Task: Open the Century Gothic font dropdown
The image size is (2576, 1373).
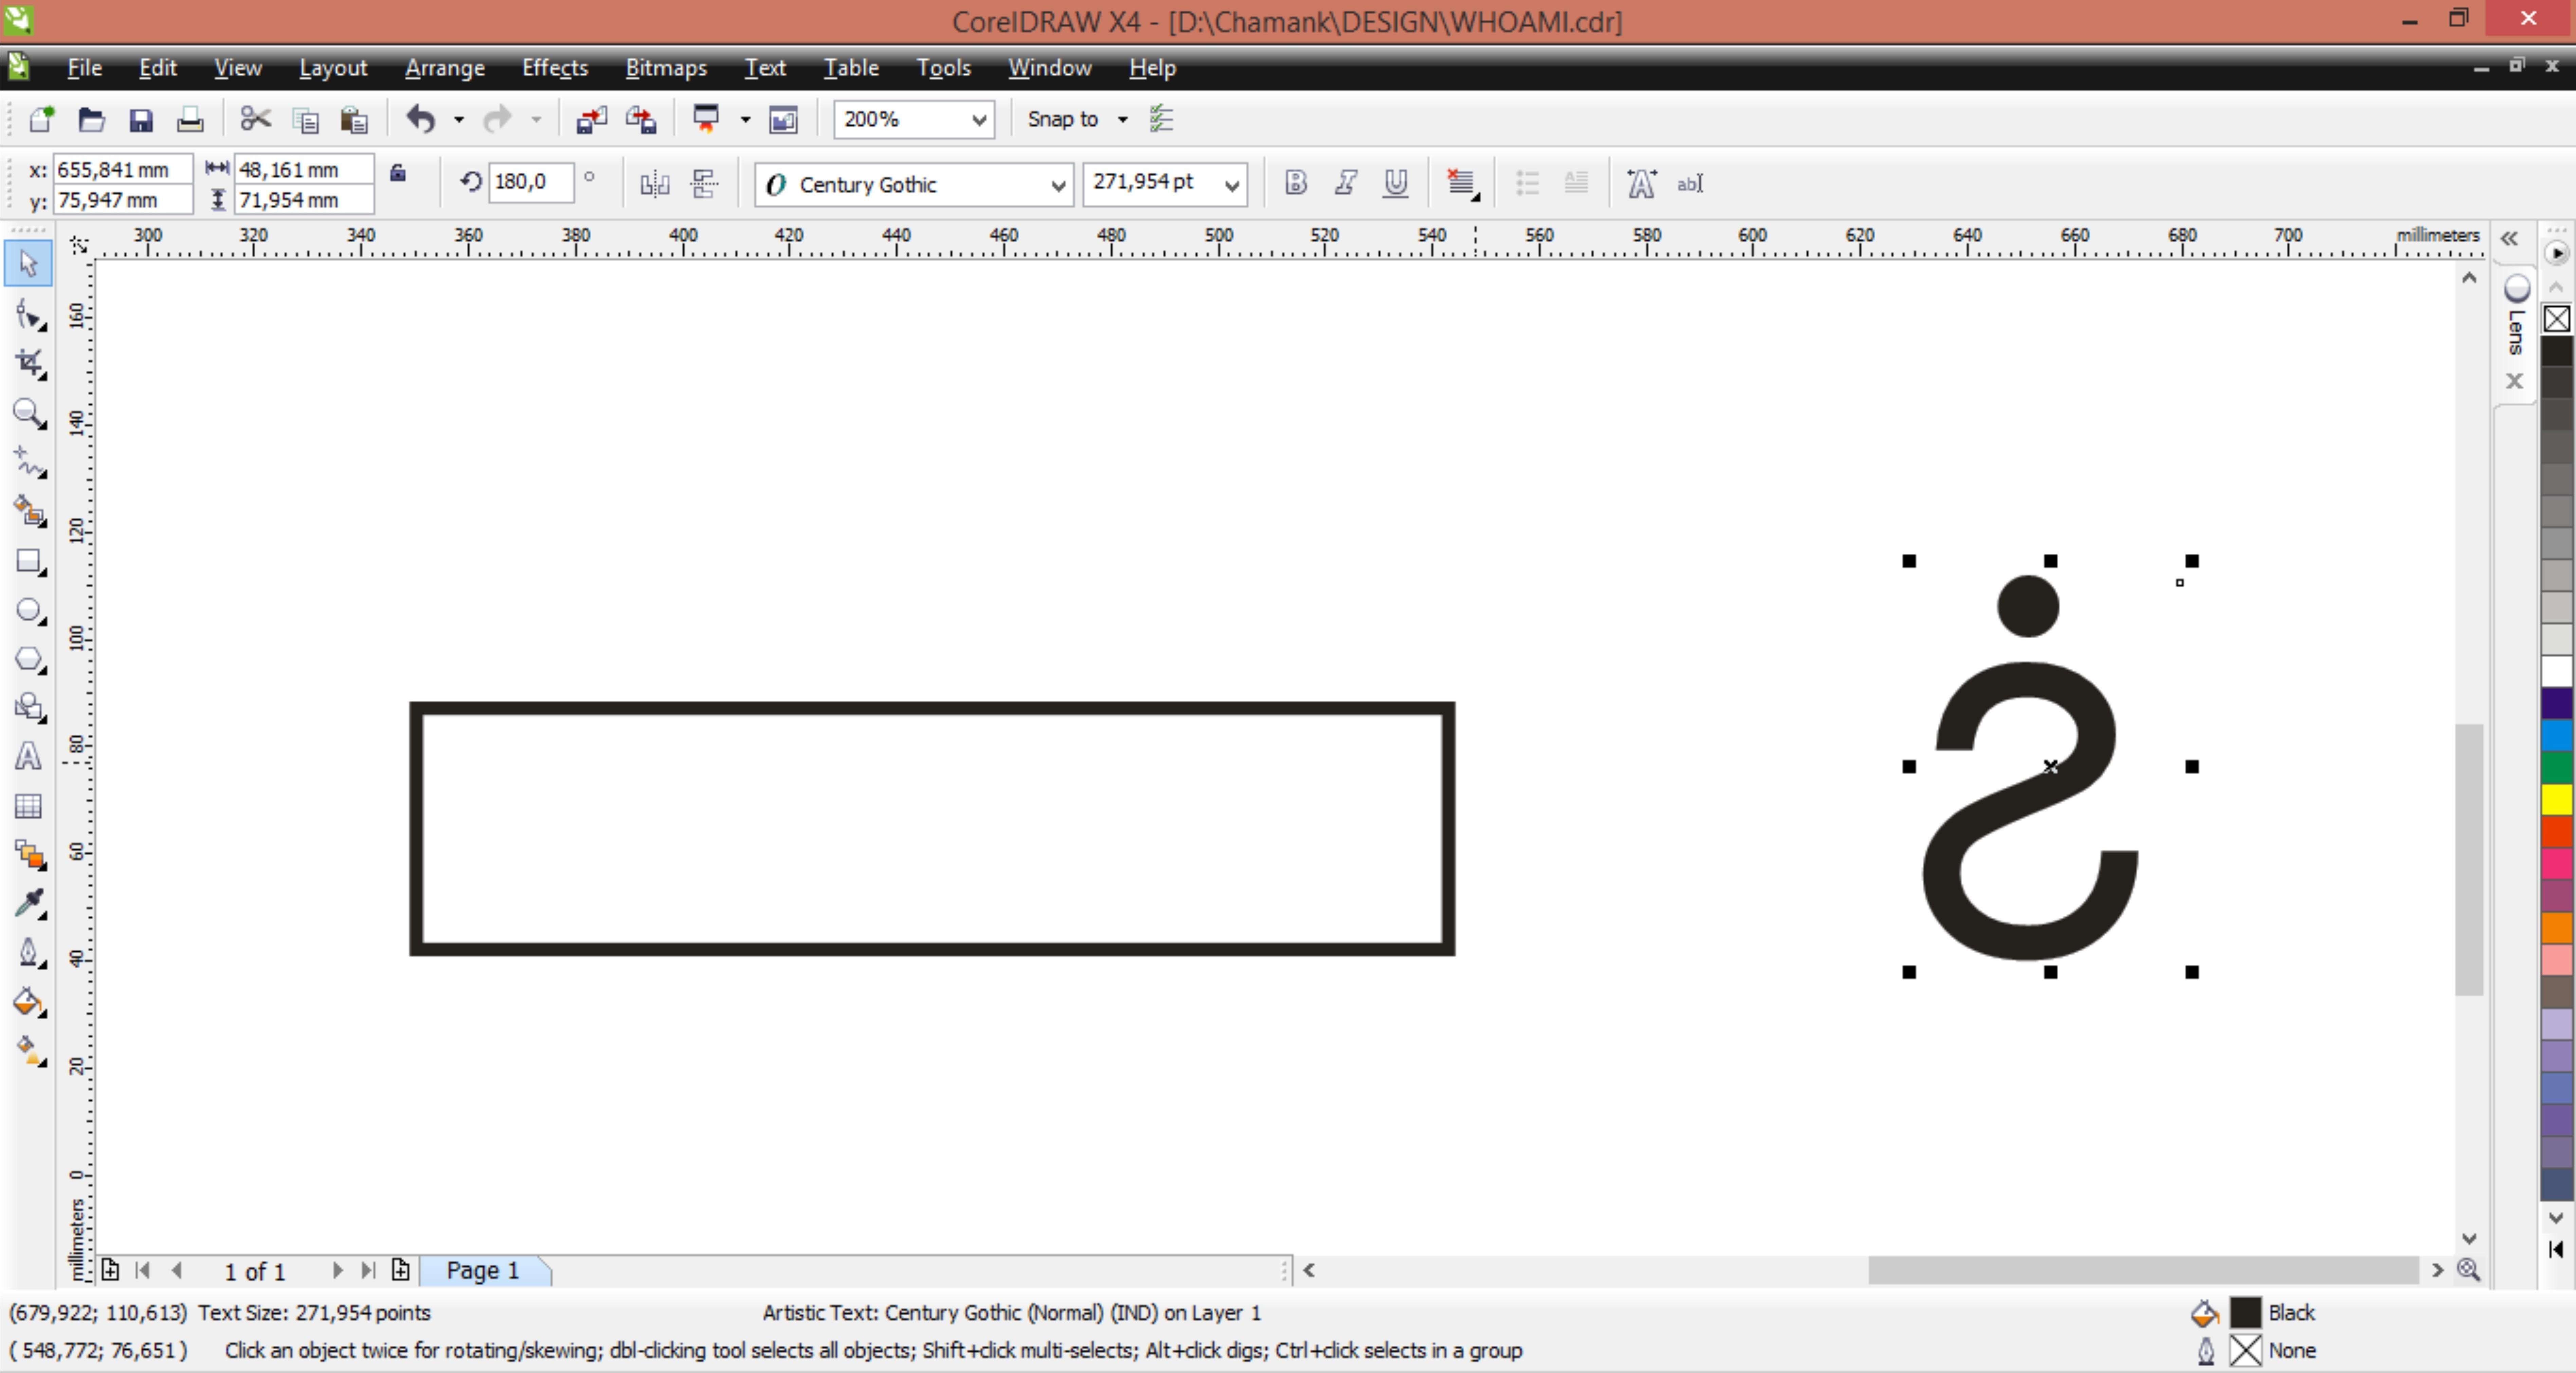Action: [x=1058, y=185]
